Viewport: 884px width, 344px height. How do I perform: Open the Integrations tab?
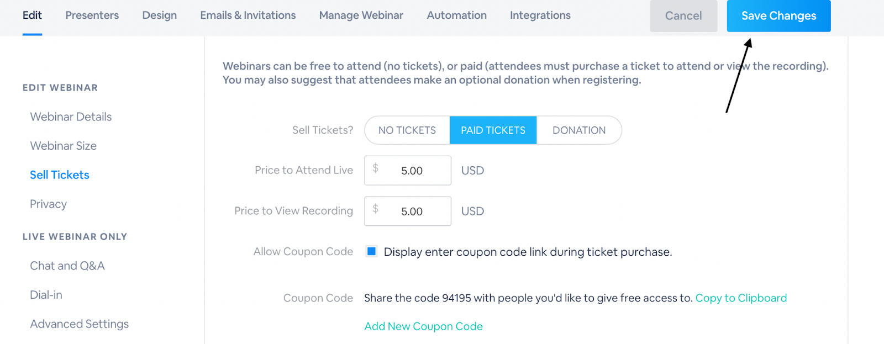(x=540, y=15)
